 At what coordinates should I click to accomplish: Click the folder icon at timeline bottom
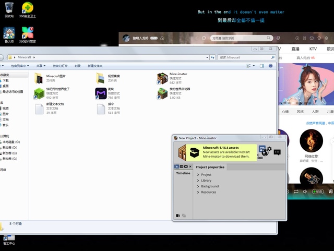[177, 215]
